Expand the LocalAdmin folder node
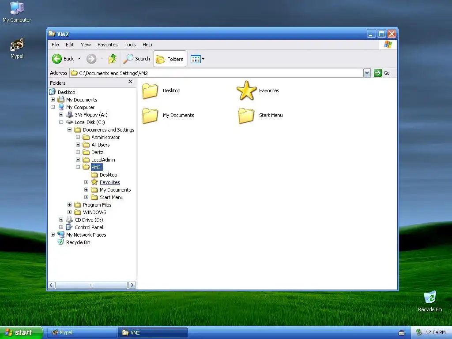The width and height of the screenshot is (452, 339). [78, 159]
